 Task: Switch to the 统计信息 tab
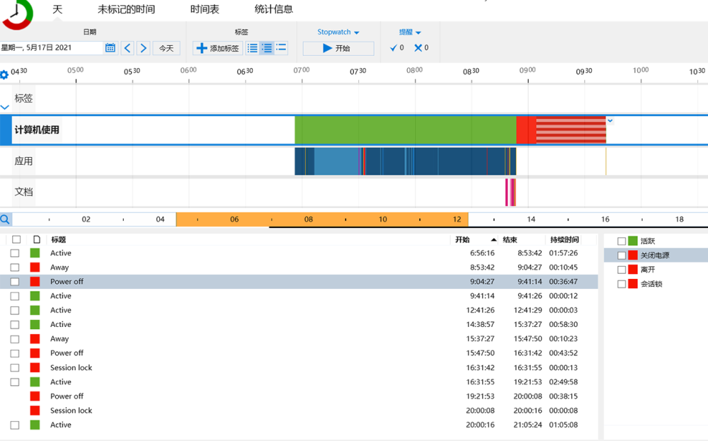[x=273, y=9]
